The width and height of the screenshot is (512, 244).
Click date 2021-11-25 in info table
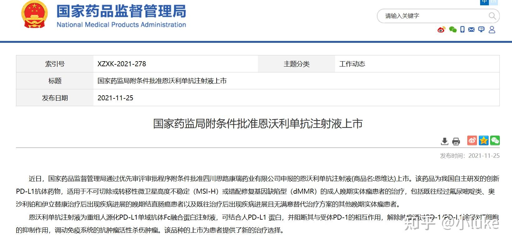115,98
